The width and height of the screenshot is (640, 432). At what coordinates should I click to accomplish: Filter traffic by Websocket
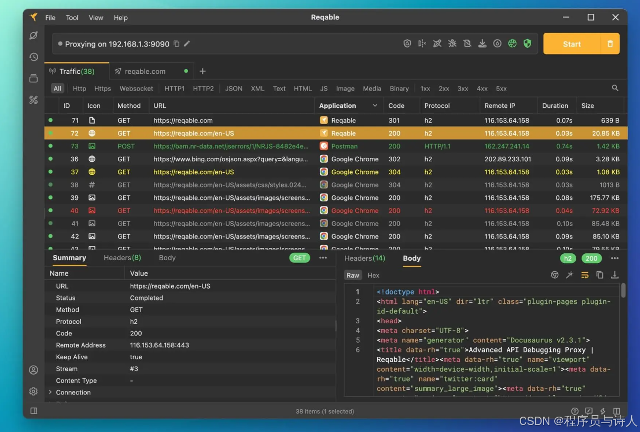[x=136, y=89]
